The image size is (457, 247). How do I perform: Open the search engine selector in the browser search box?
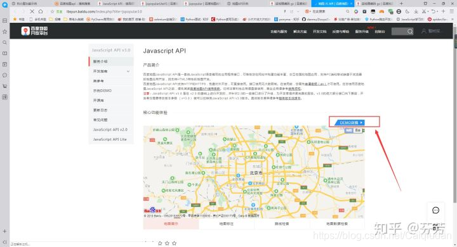[307, 11]
